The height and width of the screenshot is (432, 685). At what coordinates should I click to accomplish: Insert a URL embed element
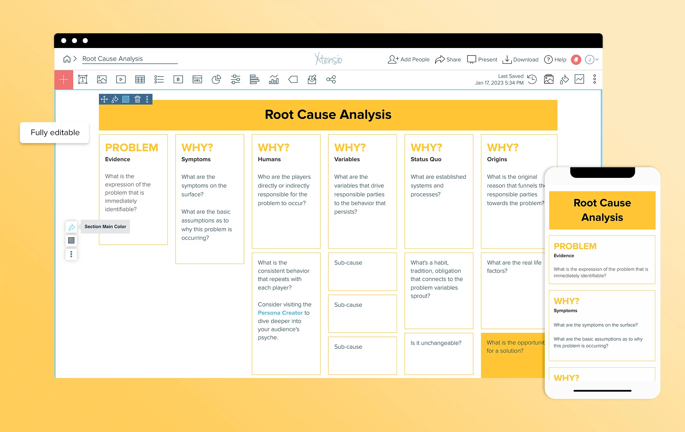point(197,79)
